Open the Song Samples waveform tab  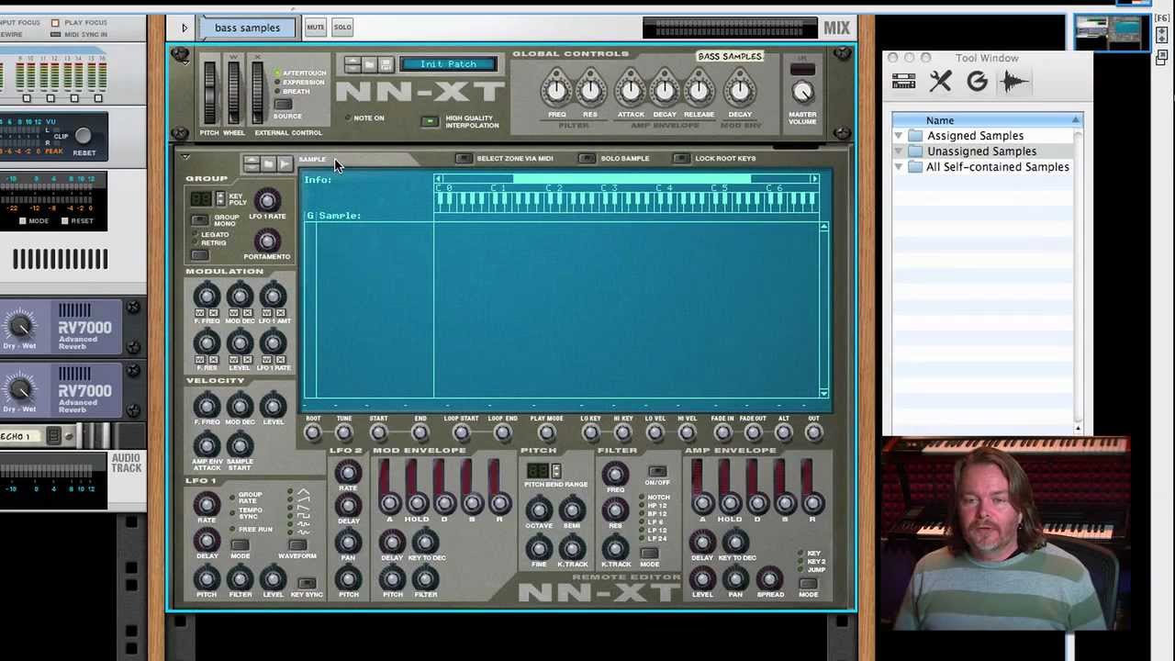pos(1014,82)
